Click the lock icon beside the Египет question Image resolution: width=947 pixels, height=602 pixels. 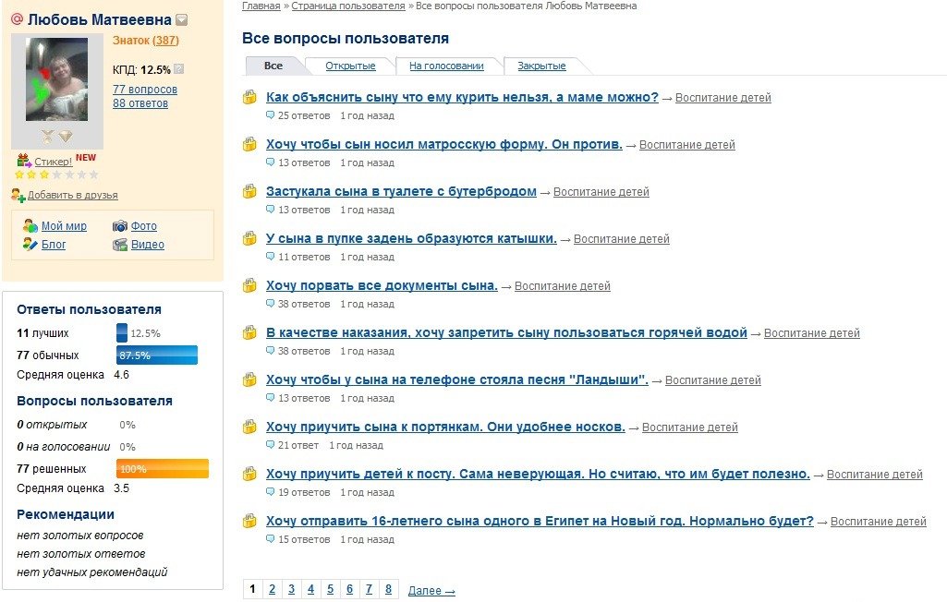tap(249, 521)
